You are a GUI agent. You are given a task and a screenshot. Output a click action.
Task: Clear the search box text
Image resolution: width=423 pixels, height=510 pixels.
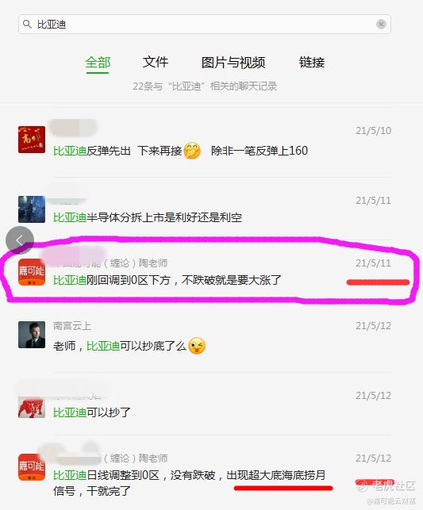pos(381,24)
